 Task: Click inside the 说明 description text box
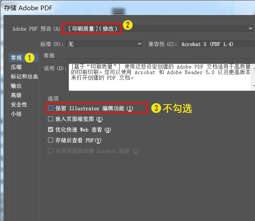point(160,77)
